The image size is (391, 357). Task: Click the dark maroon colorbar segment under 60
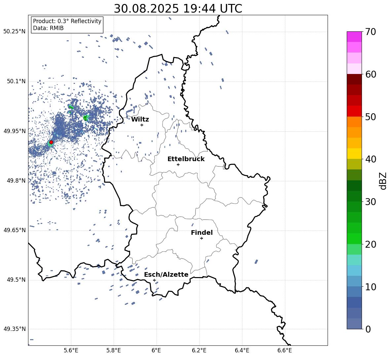pos(354,79)
